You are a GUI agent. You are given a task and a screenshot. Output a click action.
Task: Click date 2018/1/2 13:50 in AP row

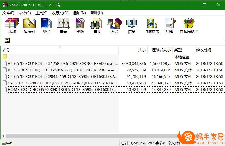[x=209, y=64]
